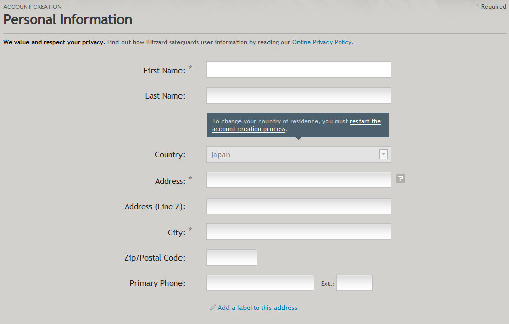Image resolution: width=509 pixels, height=324 pixels.
Task: Follow the restart the account creation process link
Action: [x=296, y=125]
